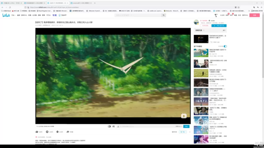Viewport: 264px width, 148px height.
Task: Switch to the second browser tab
Action: pyautogui.click(x=35, y=3)
